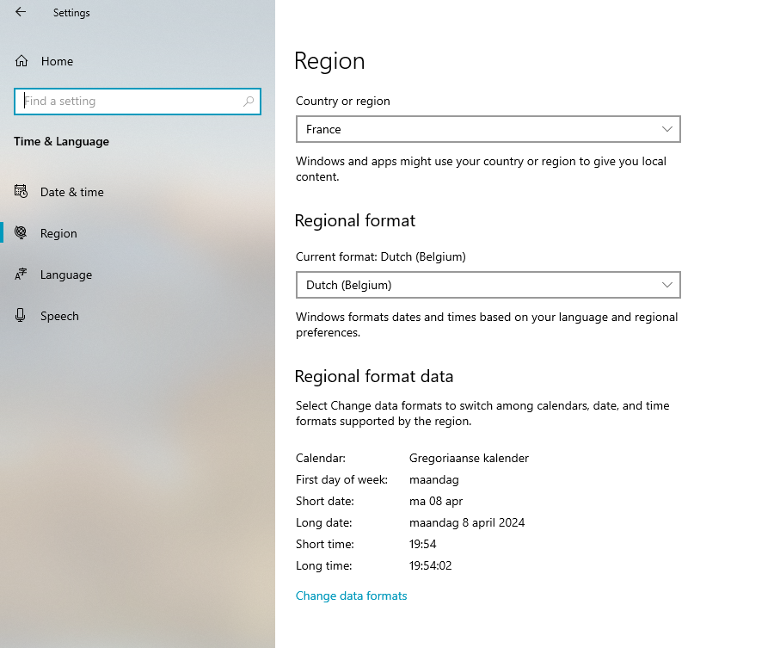Open the France country combo box
Viewport: 780px width, 648px height.
click(488, 129)
